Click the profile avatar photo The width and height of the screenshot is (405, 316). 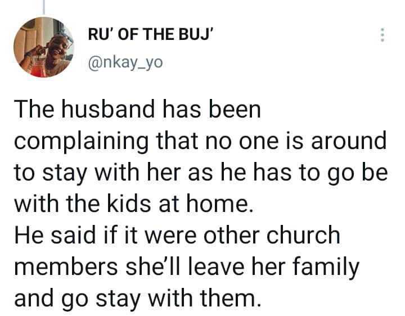pos(43,47)
